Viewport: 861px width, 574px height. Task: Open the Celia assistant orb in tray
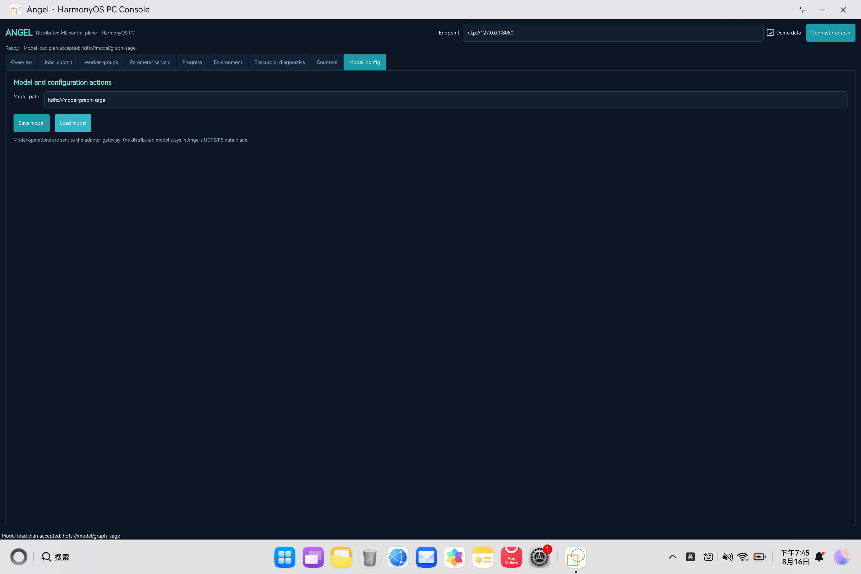[x=842, y=557]
